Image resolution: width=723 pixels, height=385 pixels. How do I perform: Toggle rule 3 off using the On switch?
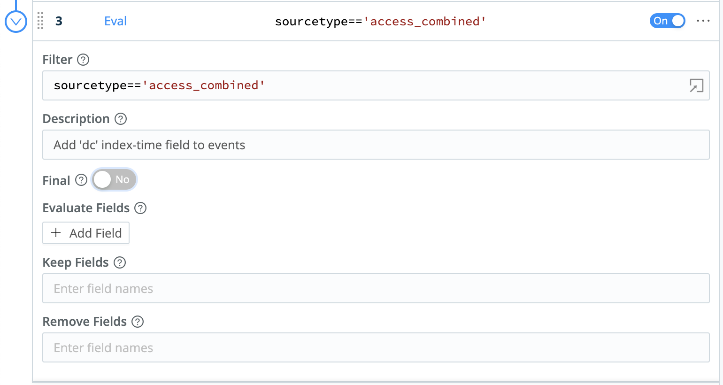pyautogui.click(x=667, y=21)
